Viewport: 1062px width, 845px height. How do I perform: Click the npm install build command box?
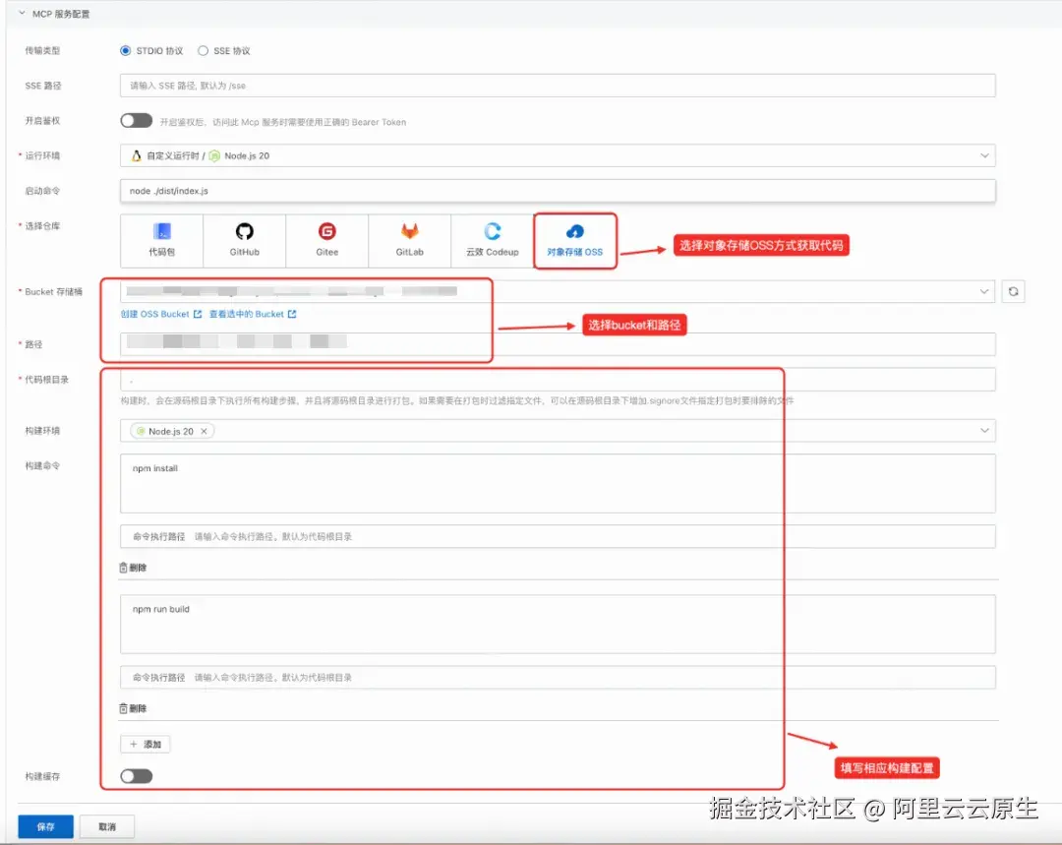tap(558, 483)
